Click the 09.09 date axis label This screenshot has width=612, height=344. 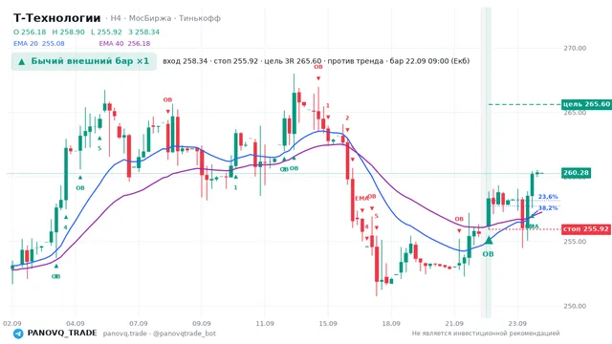click(x=202, y=324)
